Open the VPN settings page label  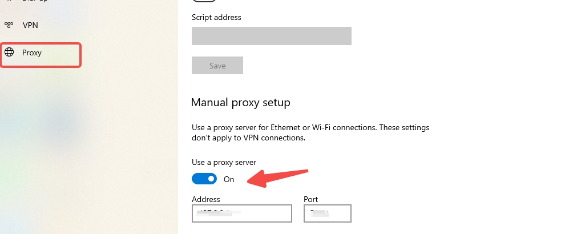[30, 25]
